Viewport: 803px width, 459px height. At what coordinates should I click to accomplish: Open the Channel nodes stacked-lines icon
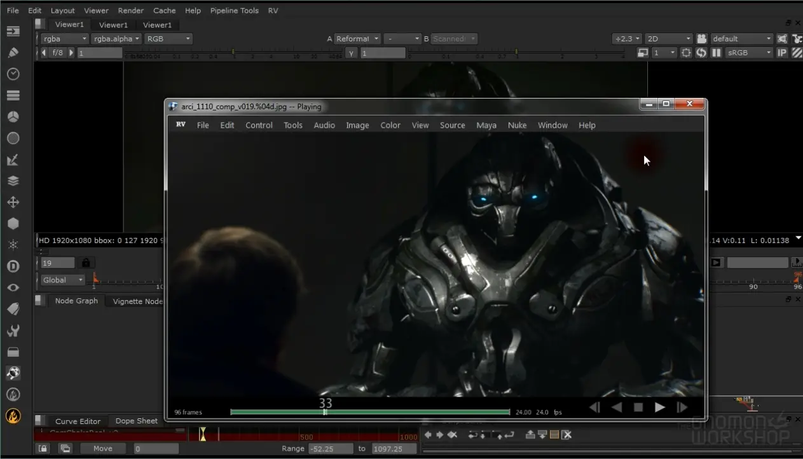13,95
